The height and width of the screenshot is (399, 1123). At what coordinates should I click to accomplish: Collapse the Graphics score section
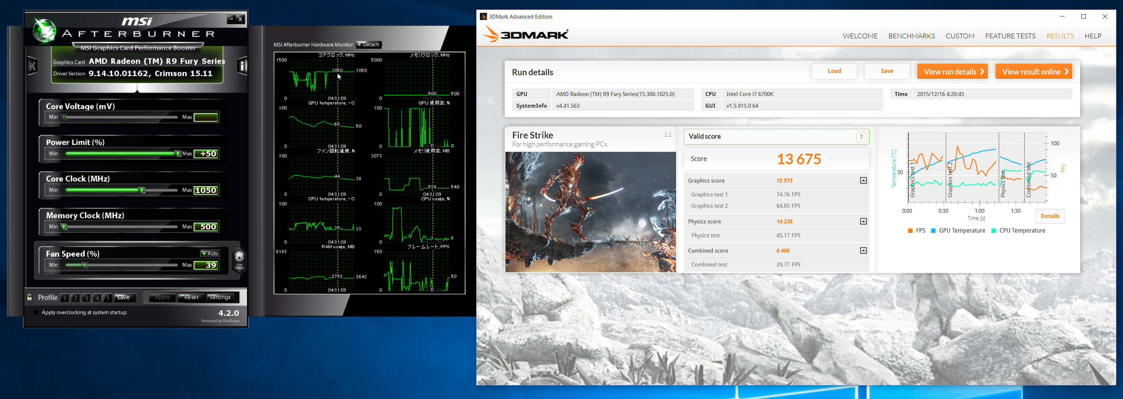point(863,180)
